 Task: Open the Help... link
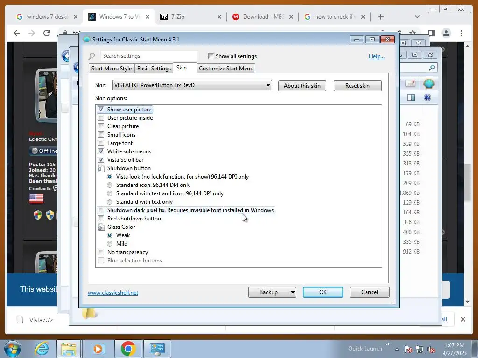tap(377, 56)
